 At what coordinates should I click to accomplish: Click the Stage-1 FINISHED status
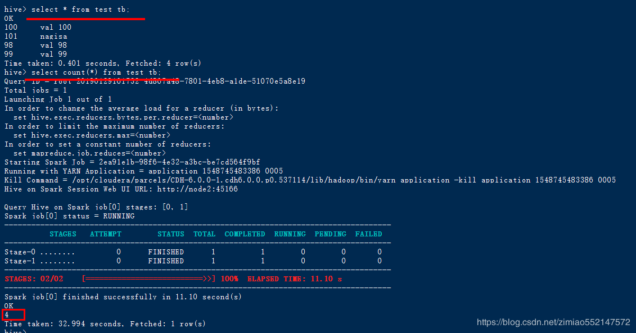tap(166, 261)
